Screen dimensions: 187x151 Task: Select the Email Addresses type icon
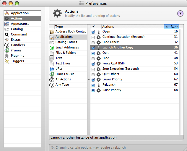click(x=52, y=48)
